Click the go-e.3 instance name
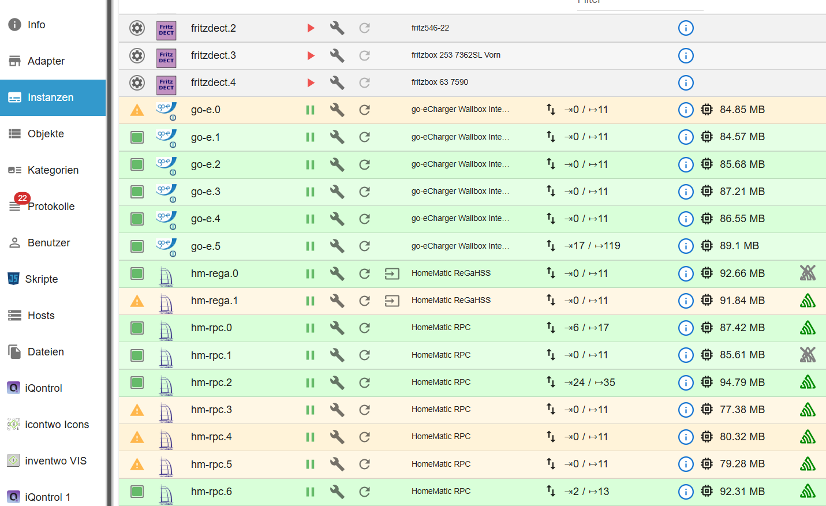 (205, 192)
